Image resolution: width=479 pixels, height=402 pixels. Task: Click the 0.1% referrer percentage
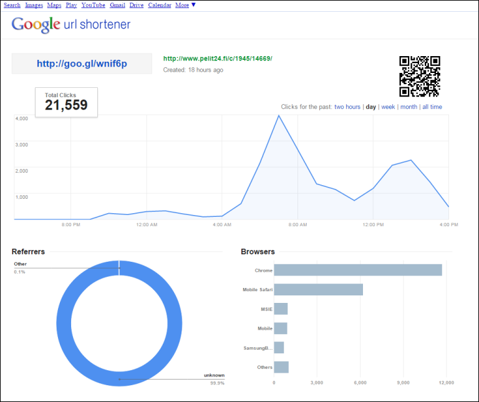click(x=19, y=272)
